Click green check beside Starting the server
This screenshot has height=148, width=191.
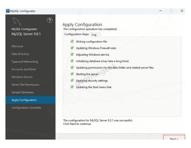pos(72,74)
